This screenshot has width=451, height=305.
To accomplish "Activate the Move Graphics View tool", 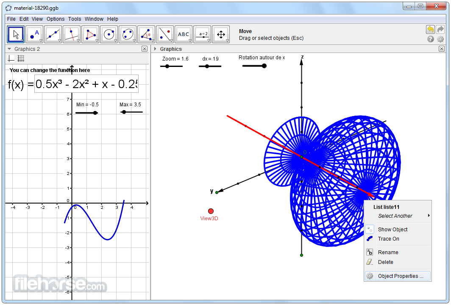I will click(221, 34).
